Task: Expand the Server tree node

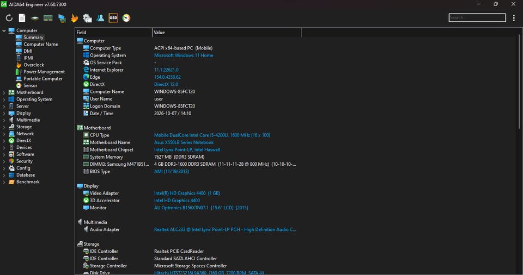Action: (4, 106)
